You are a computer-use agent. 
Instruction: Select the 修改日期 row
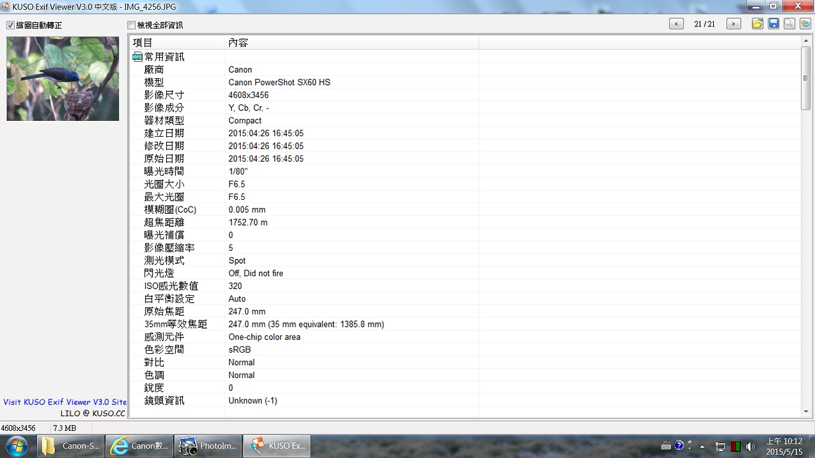[x=465, y=146]
